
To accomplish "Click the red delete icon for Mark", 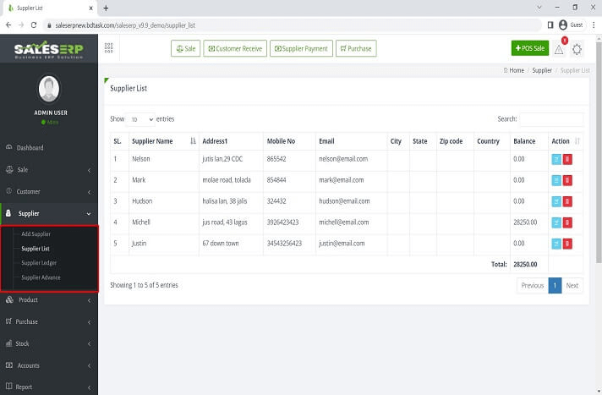I will coord(567,179).
